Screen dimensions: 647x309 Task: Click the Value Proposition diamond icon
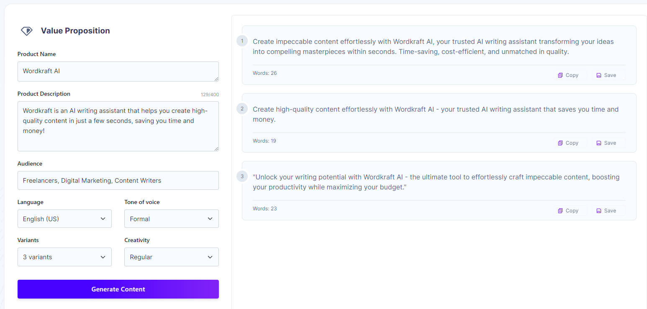(26, 31)
